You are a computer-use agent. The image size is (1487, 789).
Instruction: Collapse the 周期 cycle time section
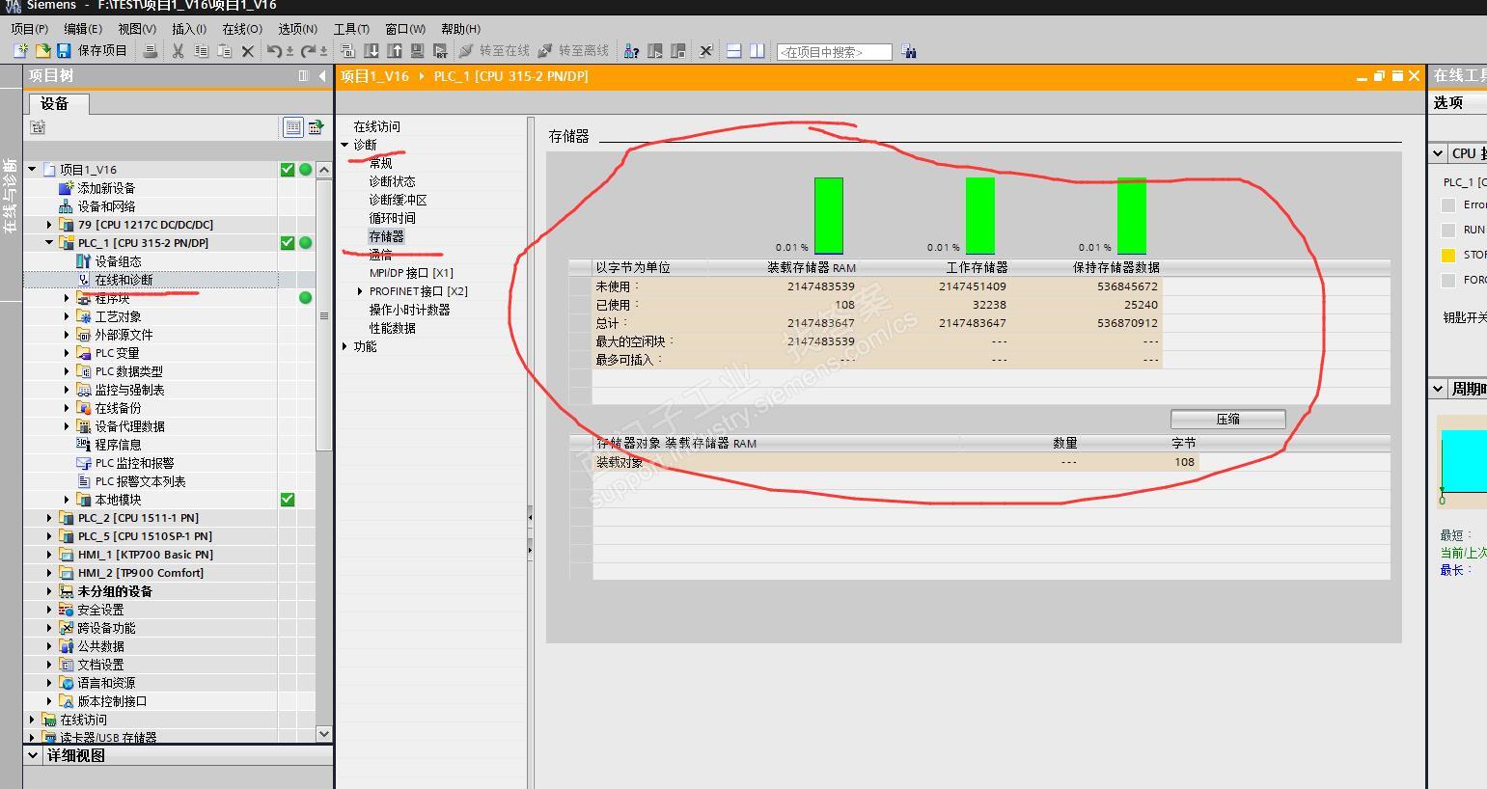click(1438, 389)
